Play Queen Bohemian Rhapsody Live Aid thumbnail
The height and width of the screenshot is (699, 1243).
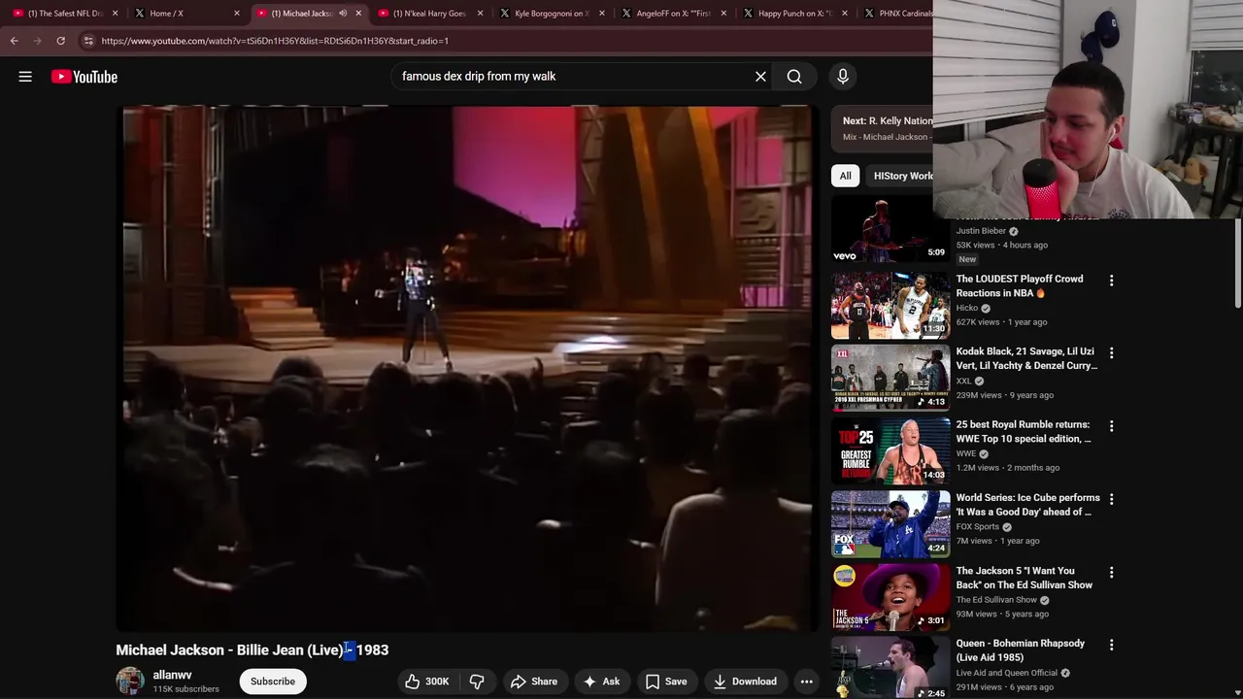tap(890, 668)
